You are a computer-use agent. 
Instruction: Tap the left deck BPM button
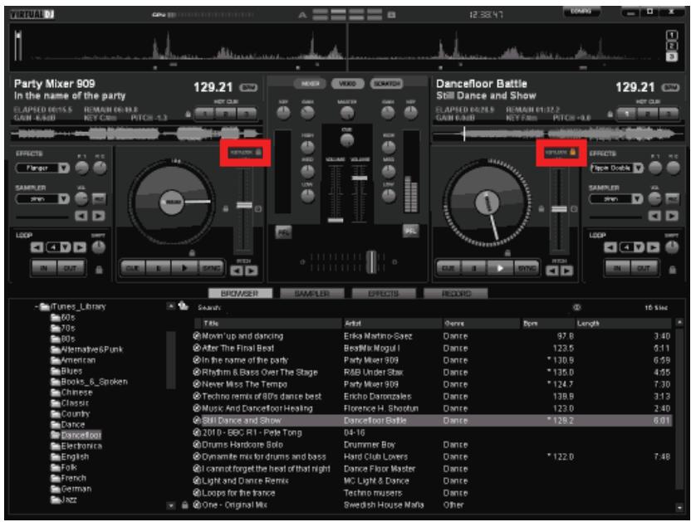(248, 87)
